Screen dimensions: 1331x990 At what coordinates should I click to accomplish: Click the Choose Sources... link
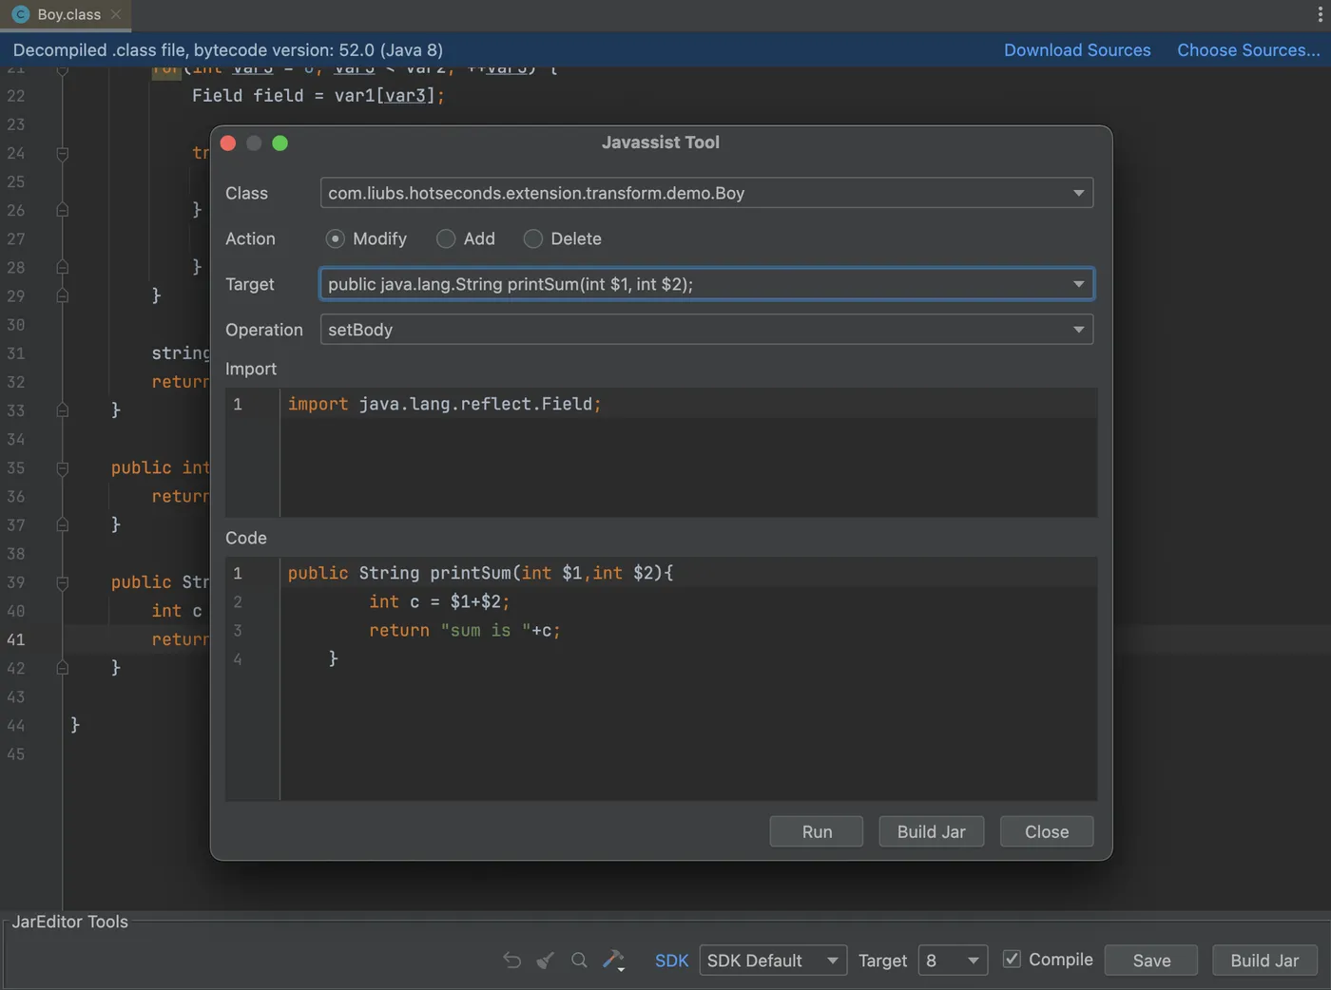[x=1248, y=50]
